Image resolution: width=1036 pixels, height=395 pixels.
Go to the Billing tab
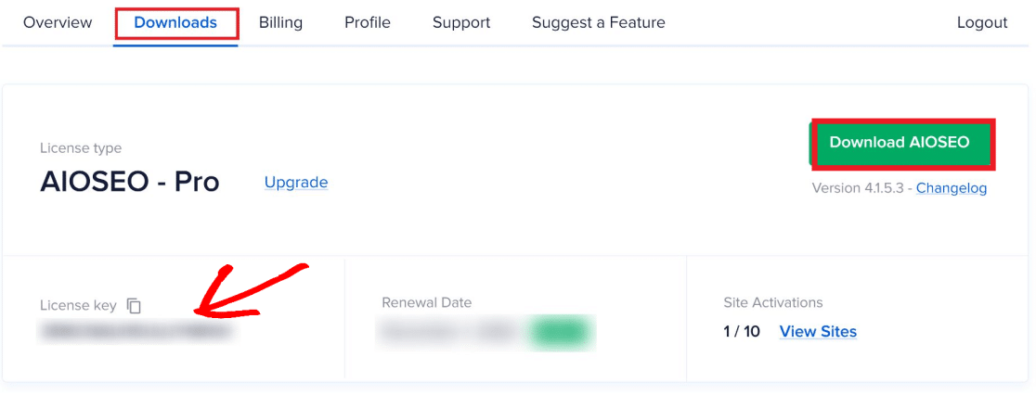280,22
